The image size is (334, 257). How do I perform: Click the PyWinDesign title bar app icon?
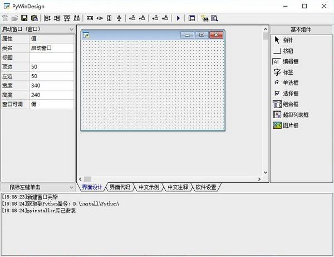pyautogui.click(x=7, y=6)
